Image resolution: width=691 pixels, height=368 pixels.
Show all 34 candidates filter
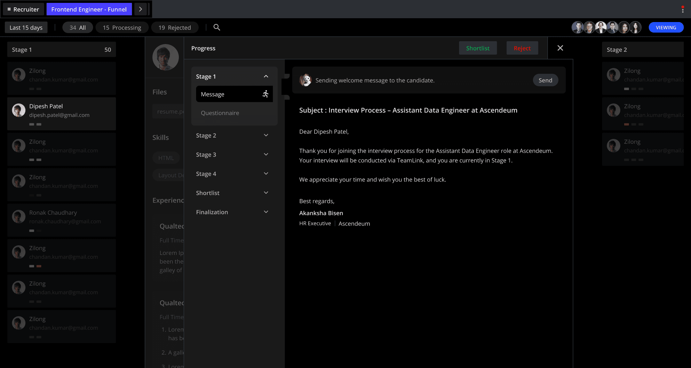pyautogui.click(x=78, y=27)
